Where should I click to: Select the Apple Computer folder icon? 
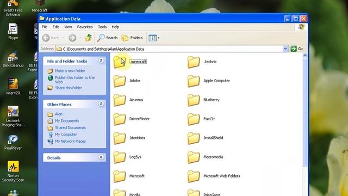click(194, 81)
